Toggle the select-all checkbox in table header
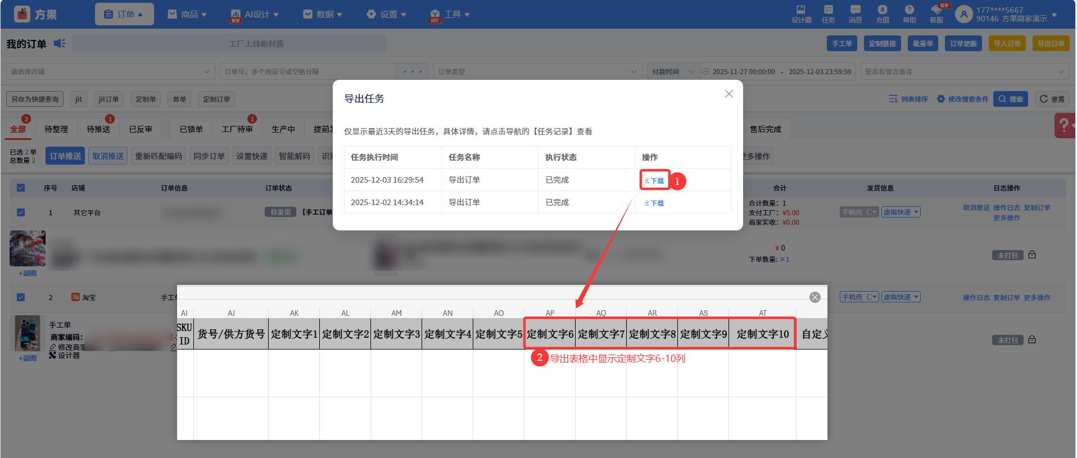Screen dimensions: 1077x458 (21, 188)
